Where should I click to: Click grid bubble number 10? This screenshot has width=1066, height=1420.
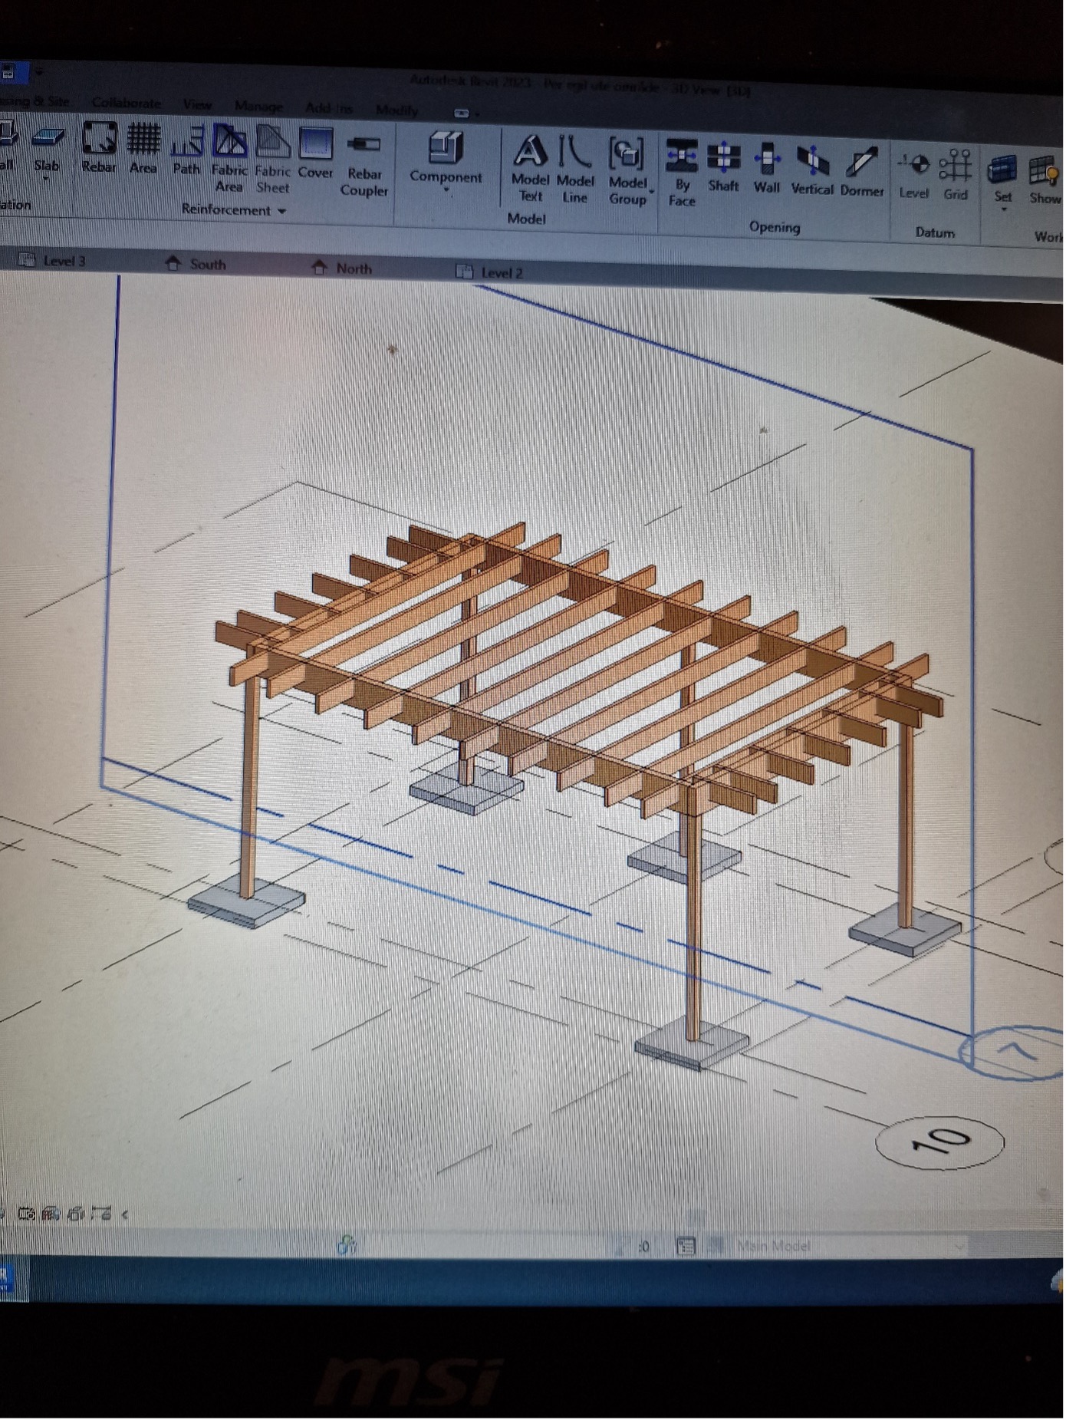tap(939, 1142)
